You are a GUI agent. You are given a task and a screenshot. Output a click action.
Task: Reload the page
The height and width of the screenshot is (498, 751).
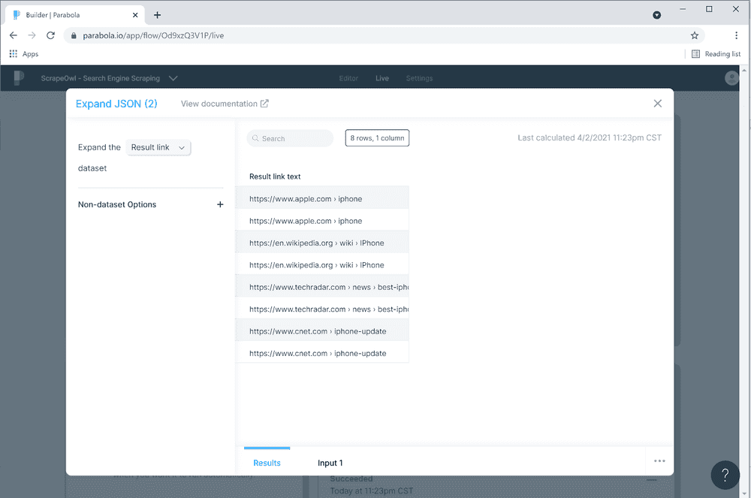50,35
